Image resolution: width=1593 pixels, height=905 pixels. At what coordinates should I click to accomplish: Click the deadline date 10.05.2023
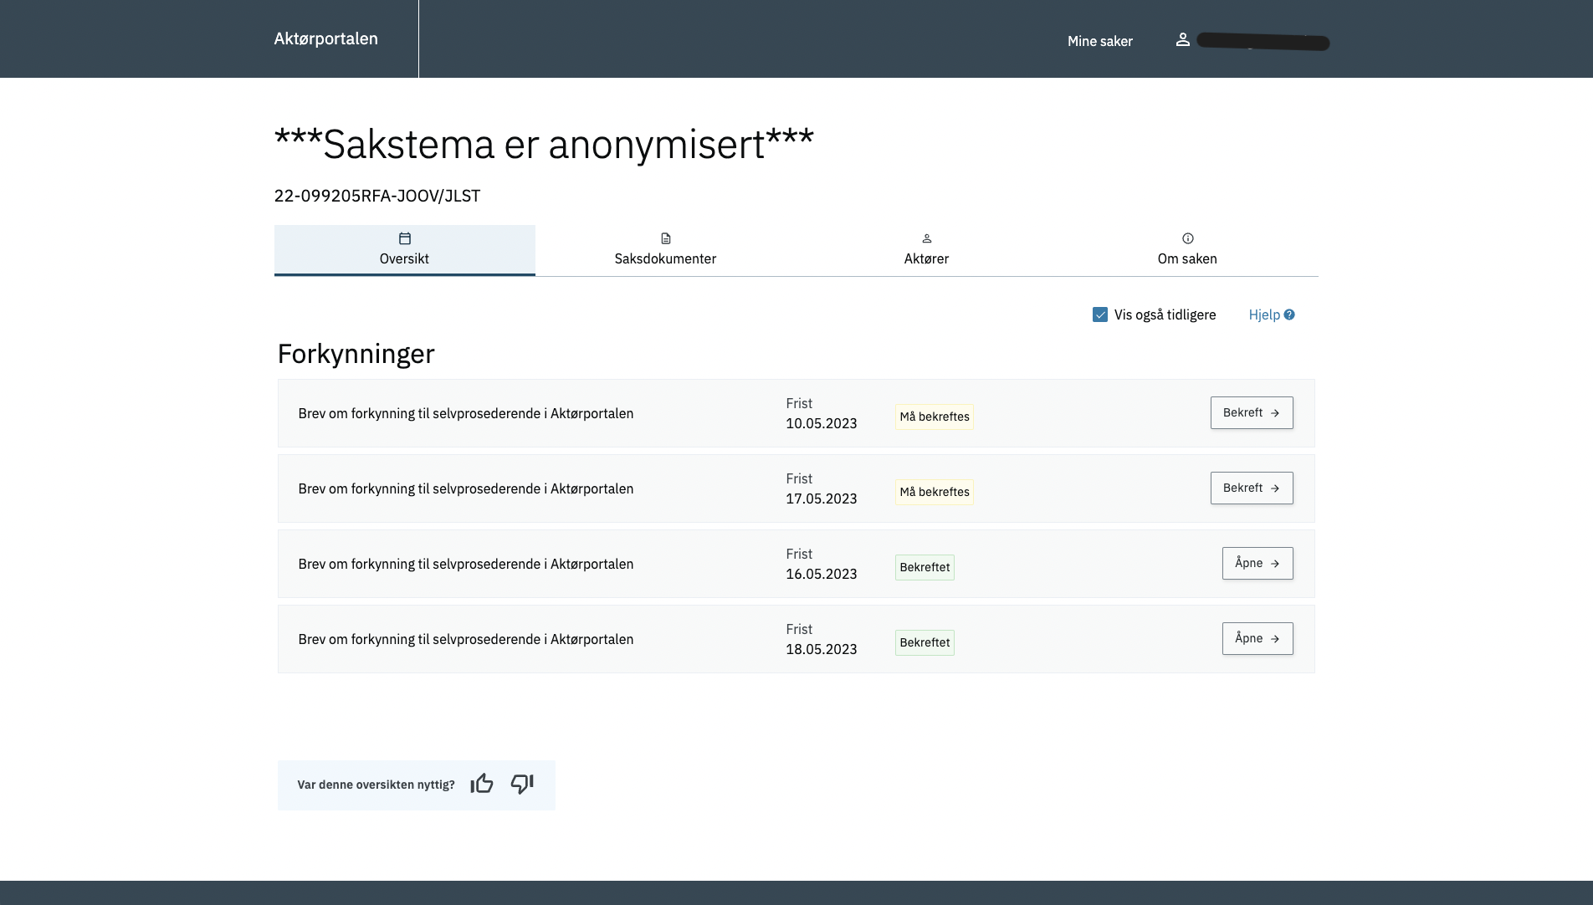coord(822,423)
